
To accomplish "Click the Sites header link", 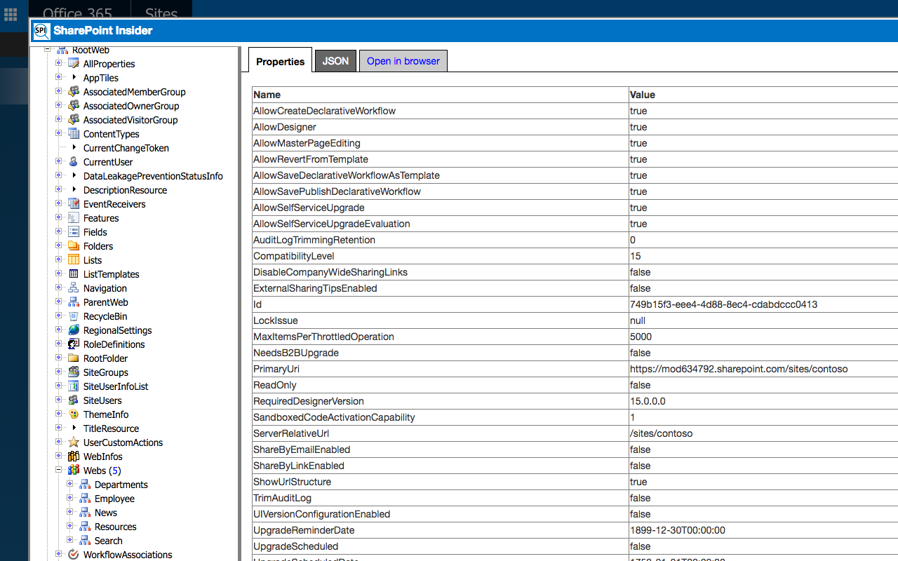I will tap(161, 13).
